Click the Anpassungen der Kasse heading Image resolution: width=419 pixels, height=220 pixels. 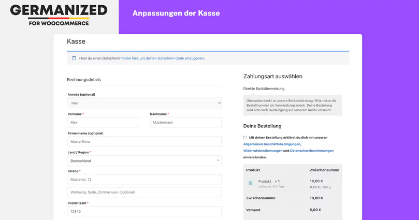tap(176, 13)
